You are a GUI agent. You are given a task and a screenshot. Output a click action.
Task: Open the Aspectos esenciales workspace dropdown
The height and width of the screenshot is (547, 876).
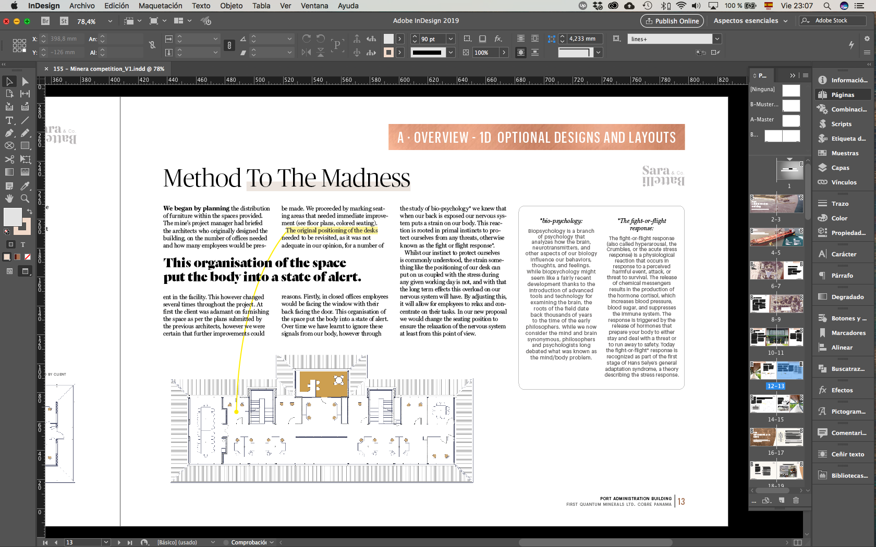pos(751,21)
